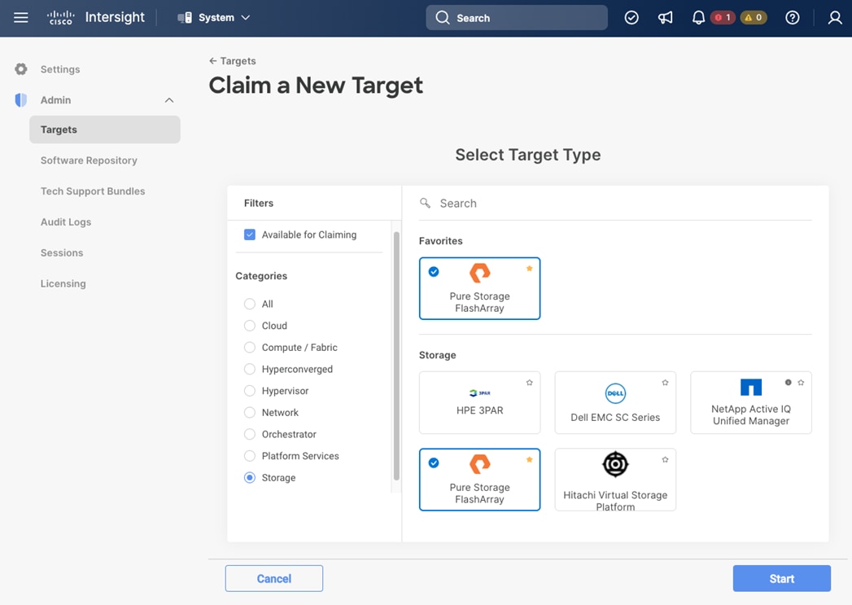Screen dimensions: 852x605
Task: Click the global Search field in header
Action: [516, 17]
